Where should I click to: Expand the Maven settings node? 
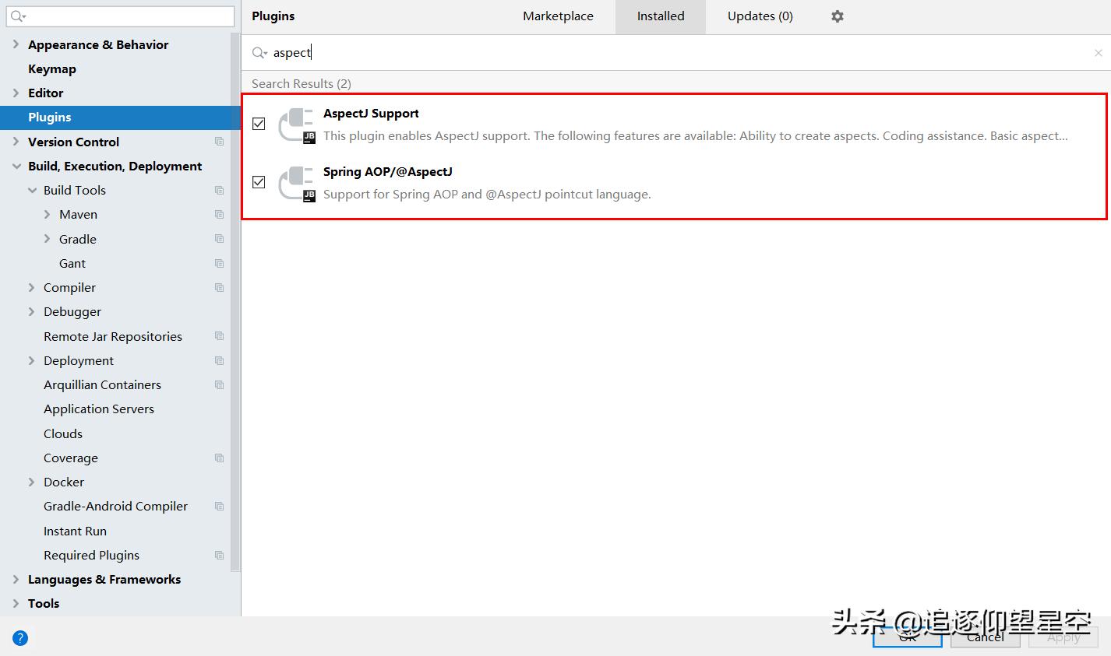[48, 214]
